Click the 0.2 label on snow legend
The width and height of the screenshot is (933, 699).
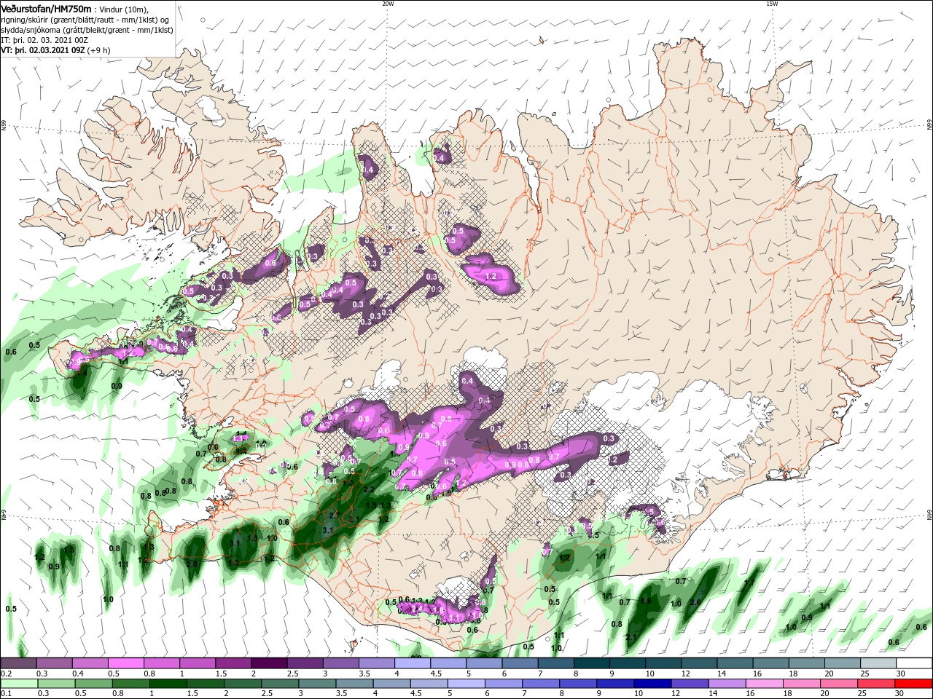[x=5, y=674]
